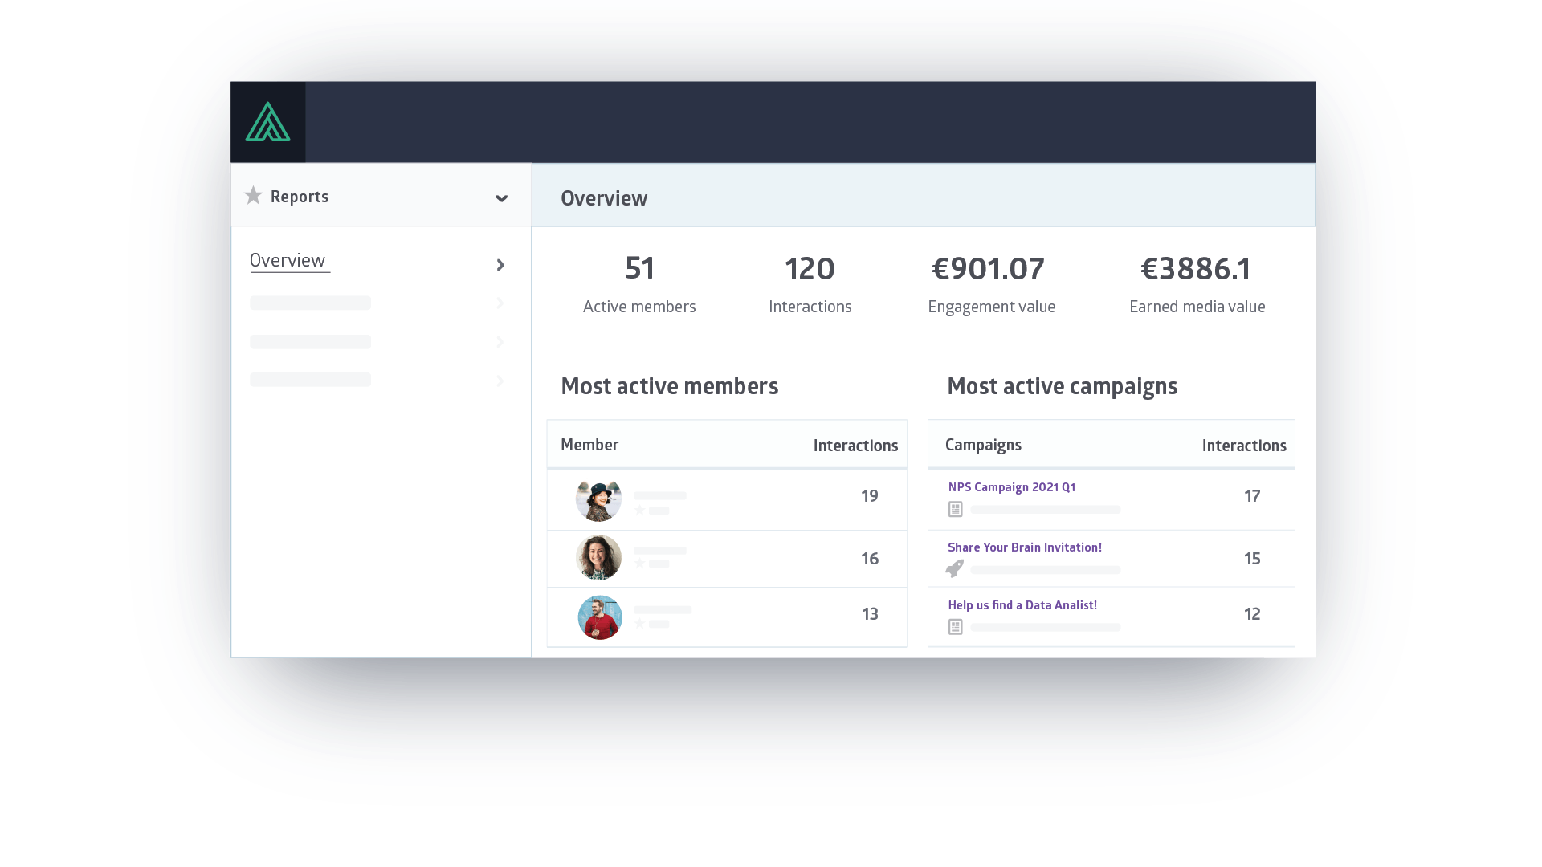Click the green triangle app logo
This screenshot has height=867, width=1542.
(x=267, y=123)
